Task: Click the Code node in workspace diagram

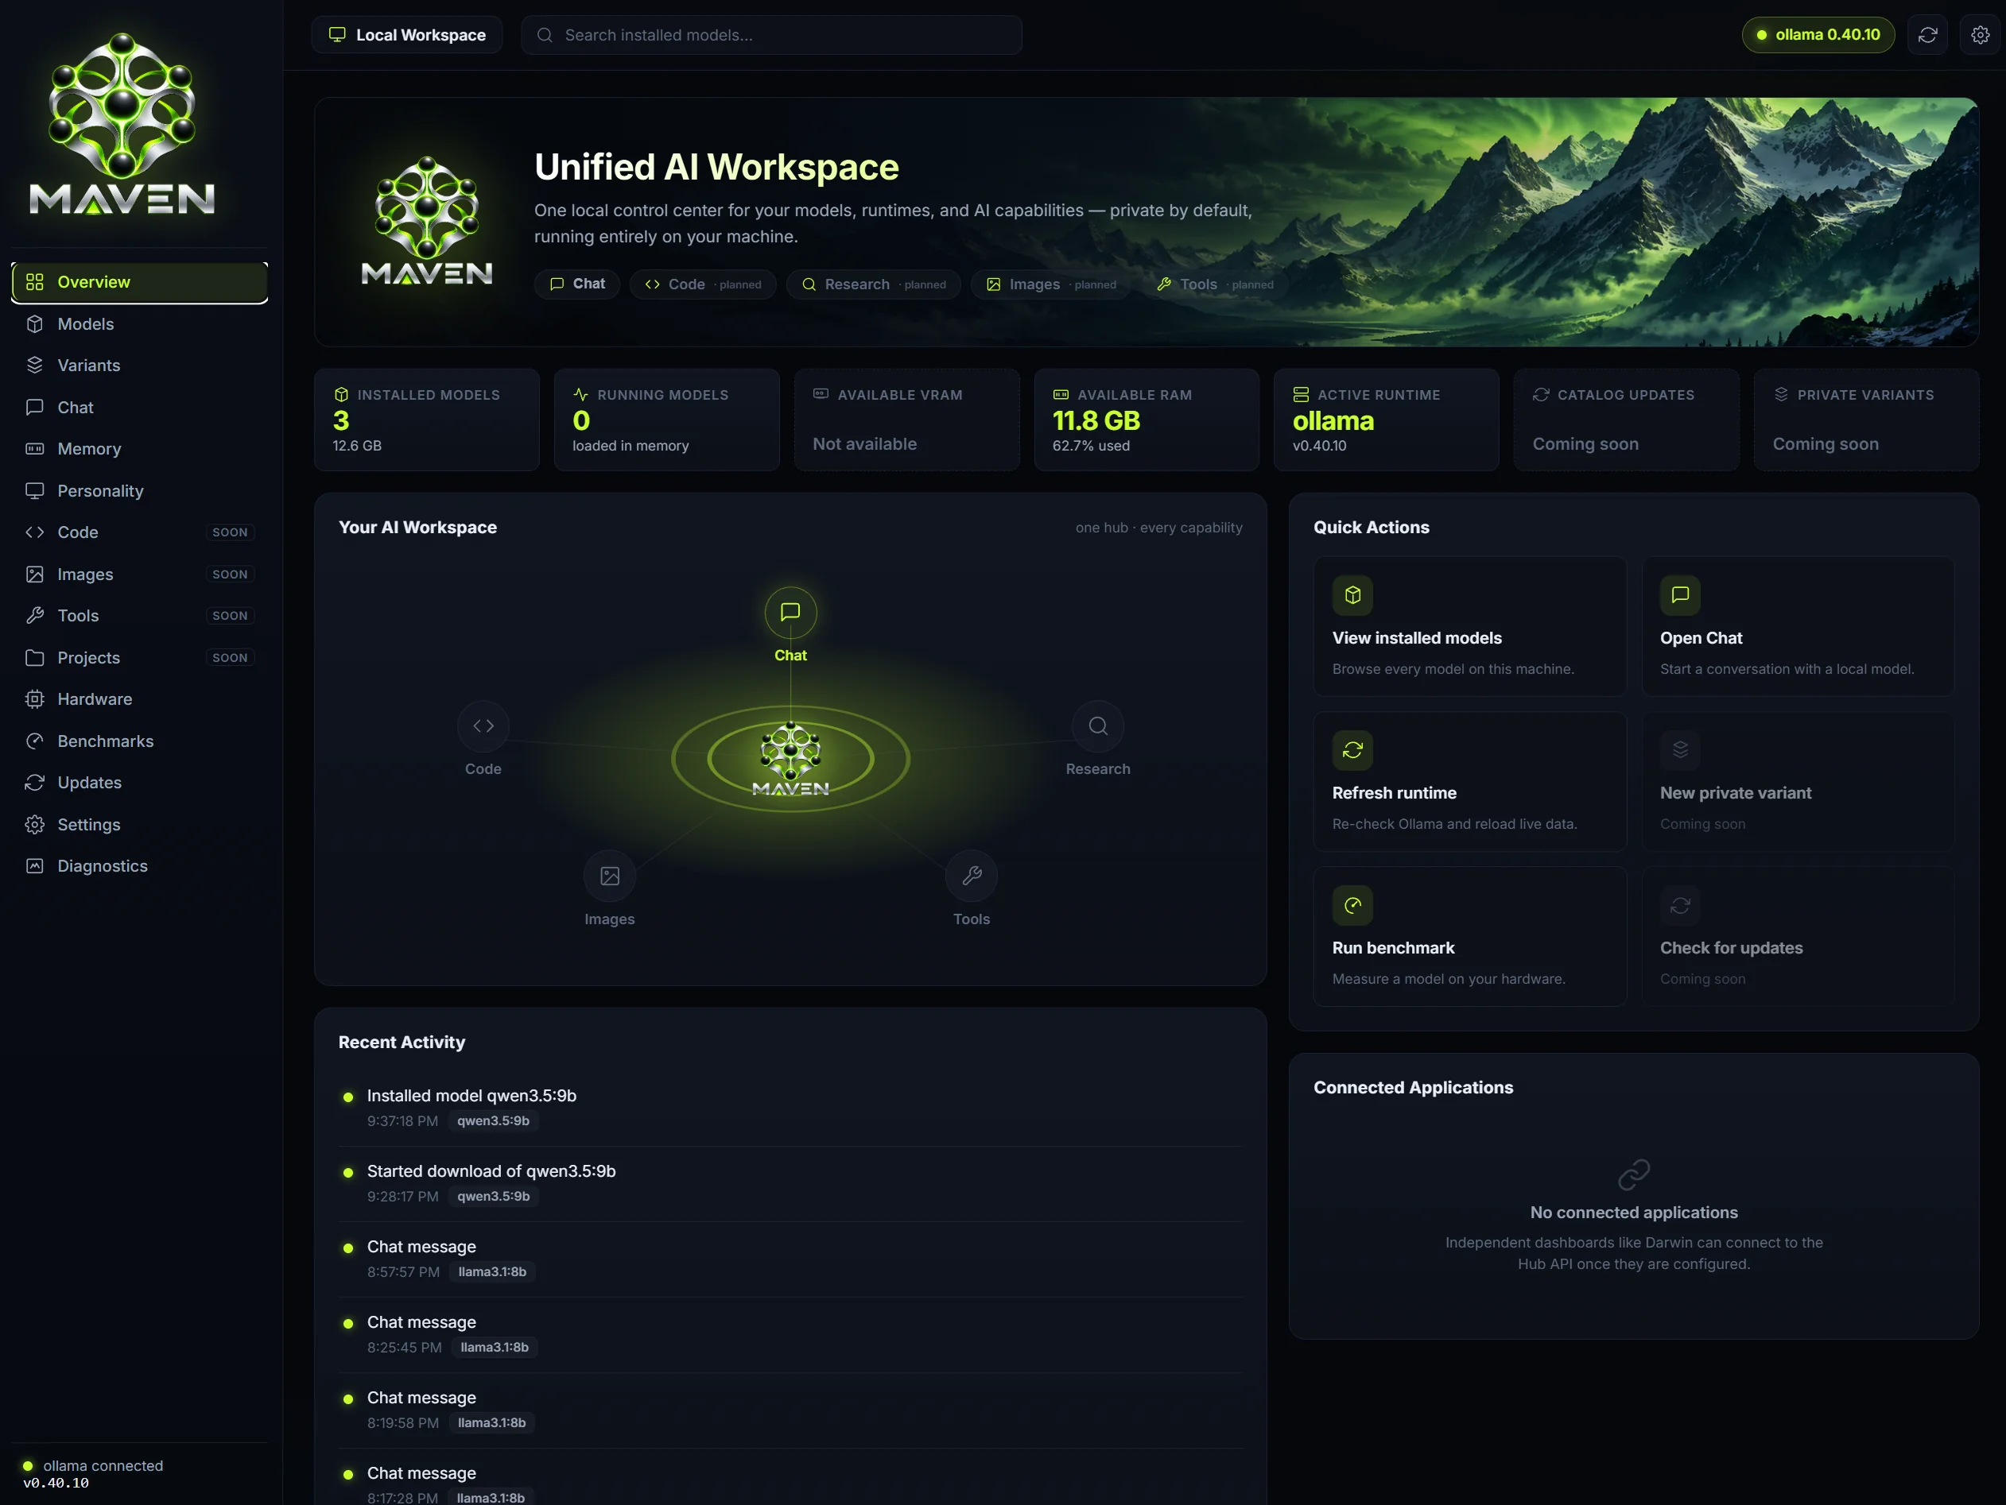Action: click(483, 725)
